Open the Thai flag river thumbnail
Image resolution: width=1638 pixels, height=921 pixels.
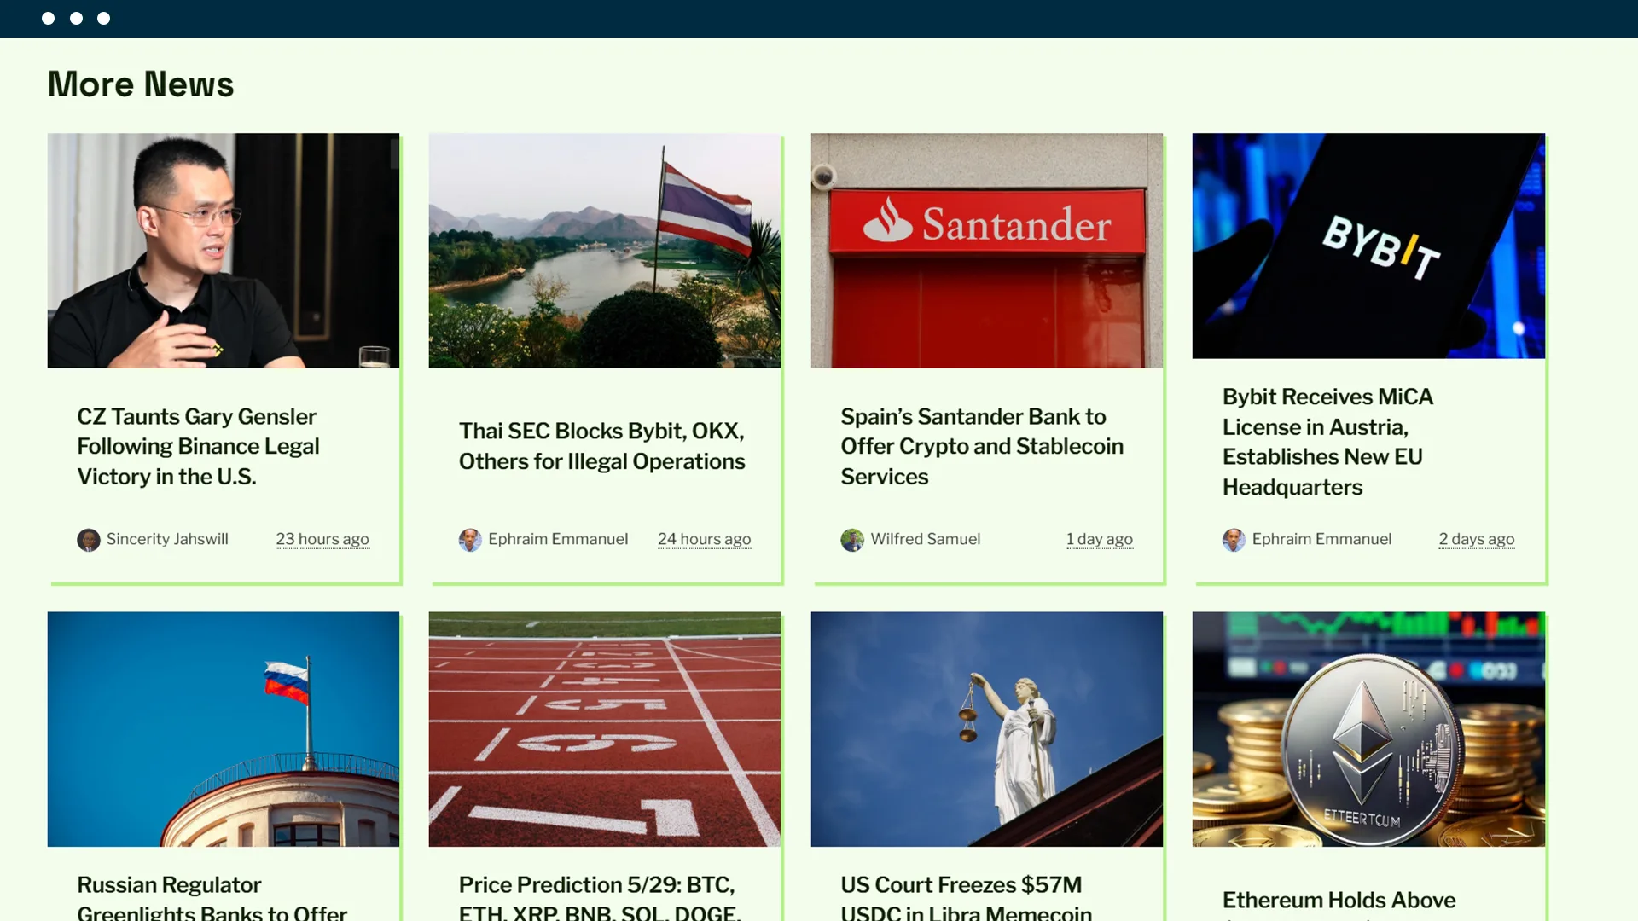(x=605, y=251)
